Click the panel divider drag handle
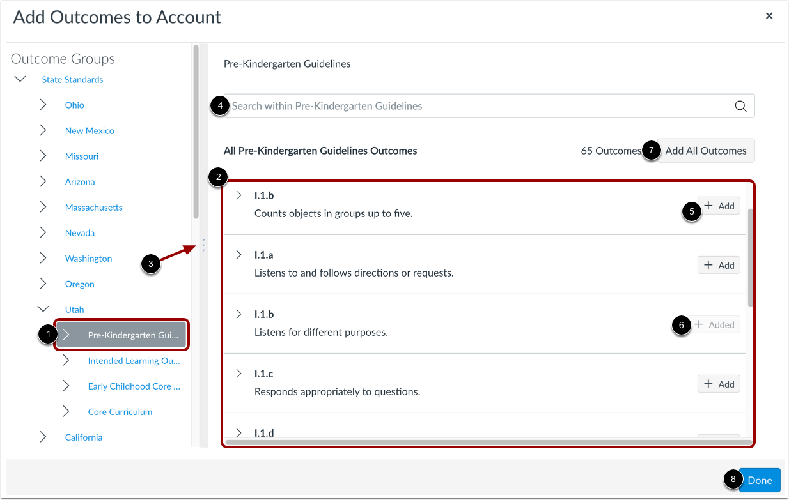The height and width of the screenshot is (500, 789). tap(203, 245)
